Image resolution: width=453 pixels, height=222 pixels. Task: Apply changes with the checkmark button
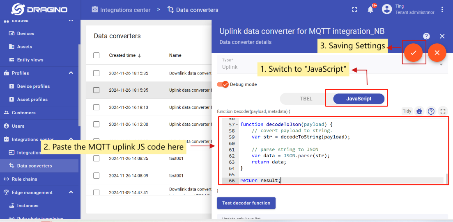point(414,52)
